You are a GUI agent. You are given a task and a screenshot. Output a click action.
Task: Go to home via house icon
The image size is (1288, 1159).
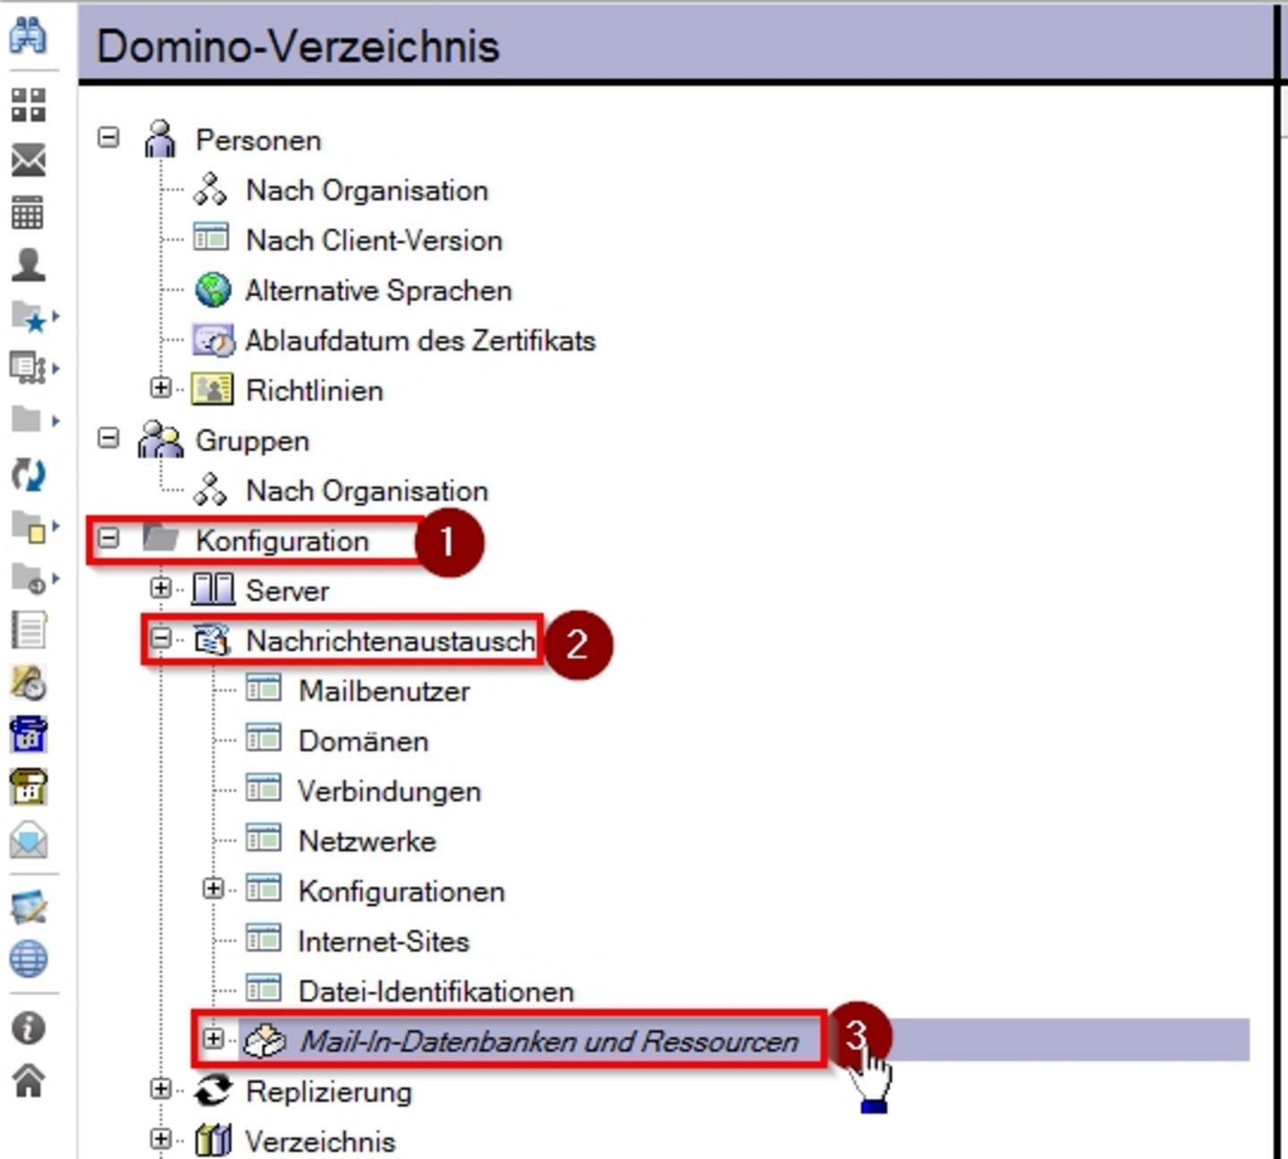pos(29,1080)
